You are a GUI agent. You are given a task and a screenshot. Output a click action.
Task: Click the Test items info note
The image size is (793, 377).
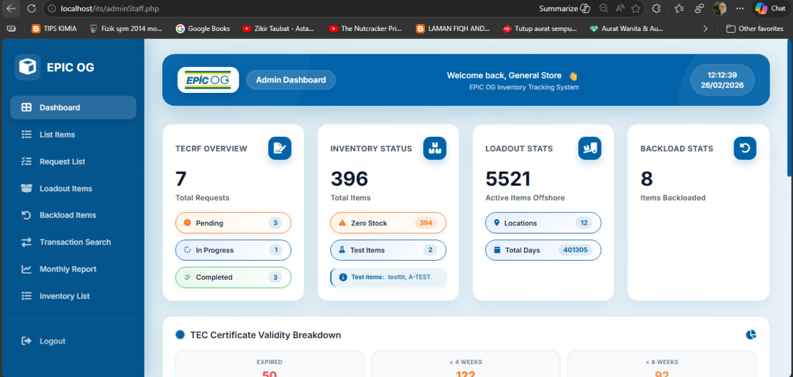click(x=388, y=277)
